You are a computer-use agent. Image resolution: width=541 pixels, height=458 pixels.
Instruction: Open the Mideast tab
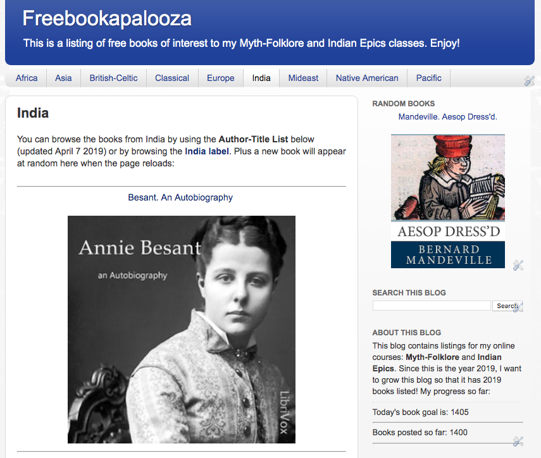pos(303,78)
